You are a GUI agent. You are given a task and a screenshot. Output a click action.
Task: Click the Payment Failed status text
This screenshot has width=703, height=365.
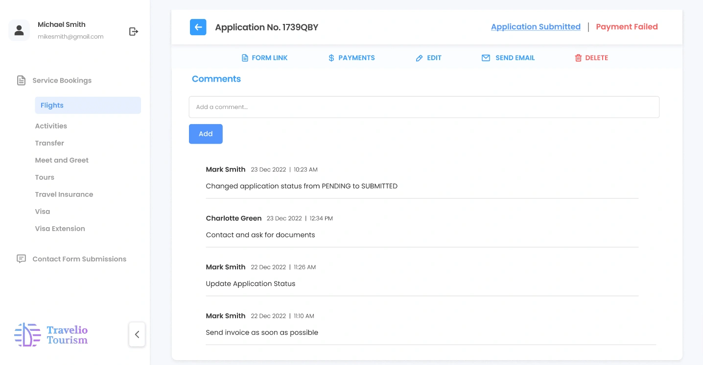(627, 27)
